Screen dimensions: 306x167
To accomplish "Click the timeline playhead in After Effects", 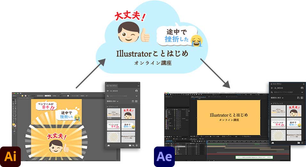I will (207, 142).
